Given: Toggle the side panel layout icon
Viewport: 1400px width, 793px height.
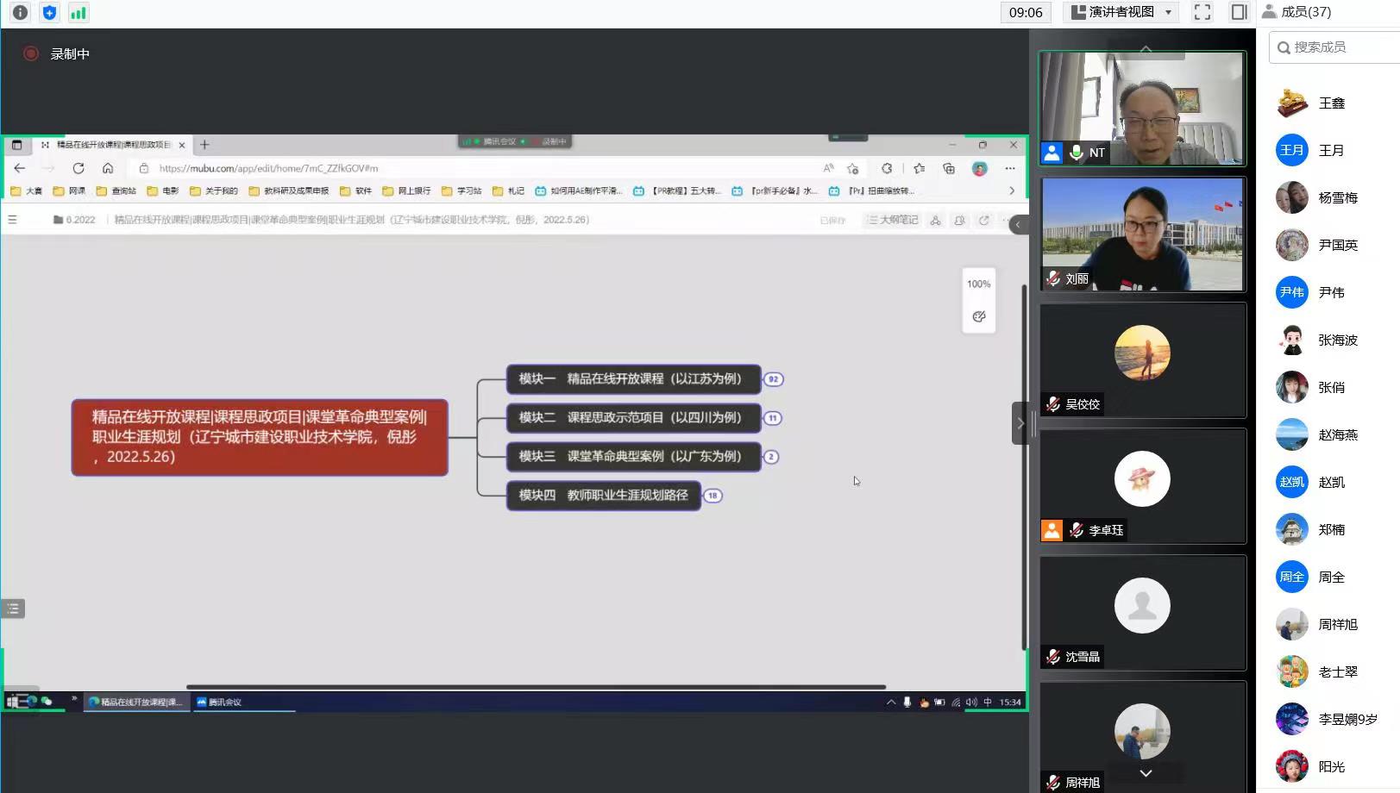Looking at the screenshot, I should point(1239,12).
